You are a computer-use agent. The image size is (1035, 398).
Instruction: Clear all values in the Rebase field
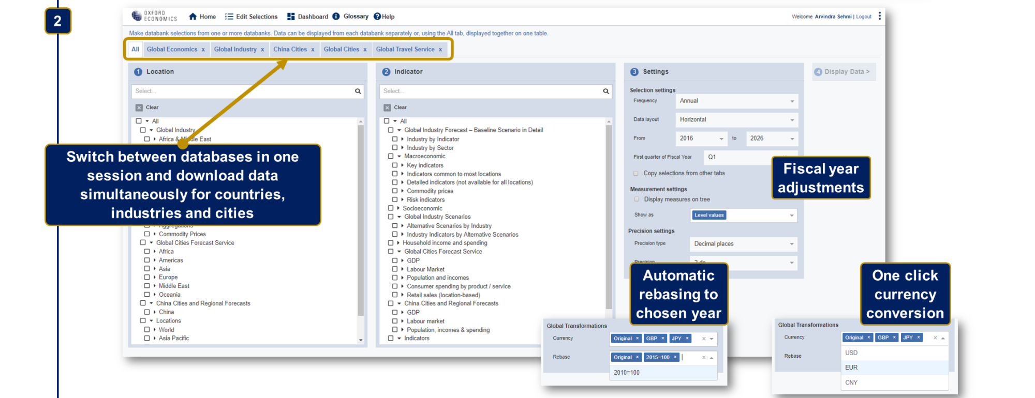point(704,358)
